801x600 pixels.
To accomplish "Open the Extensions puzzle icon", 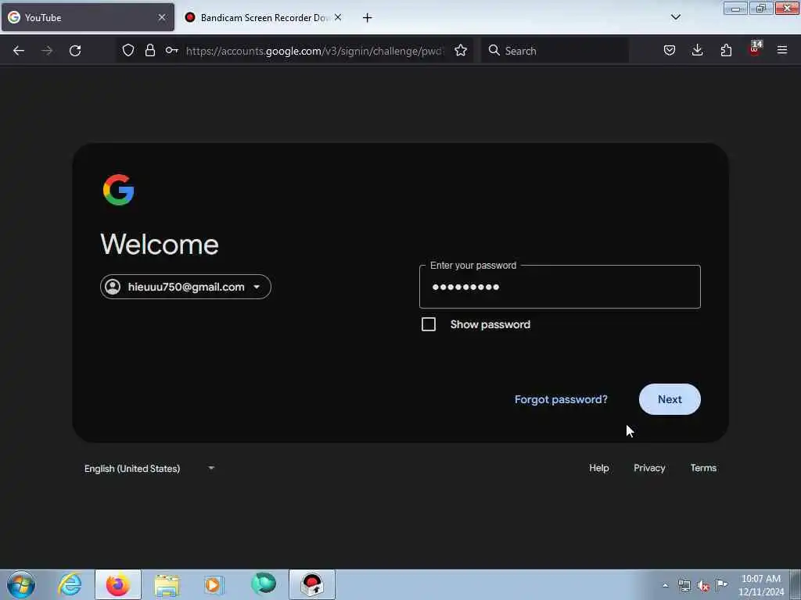I will click(726, 50).
